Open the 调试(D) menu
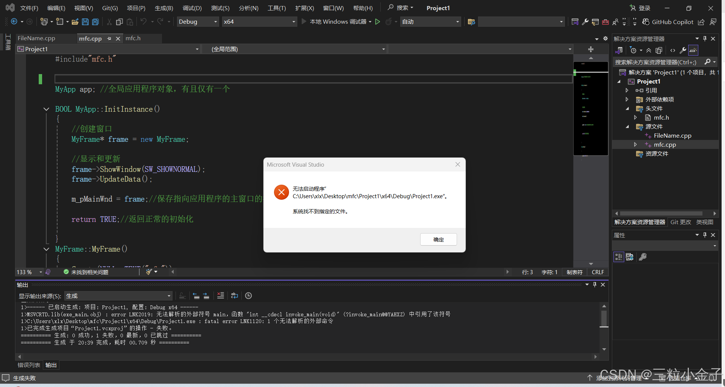This screenshot has width=725, height=387. click(x=192, y=8)
